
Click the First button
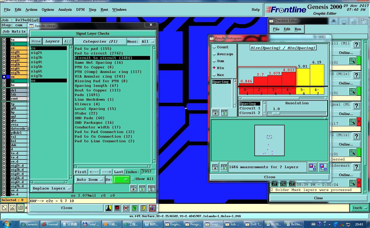81,172
